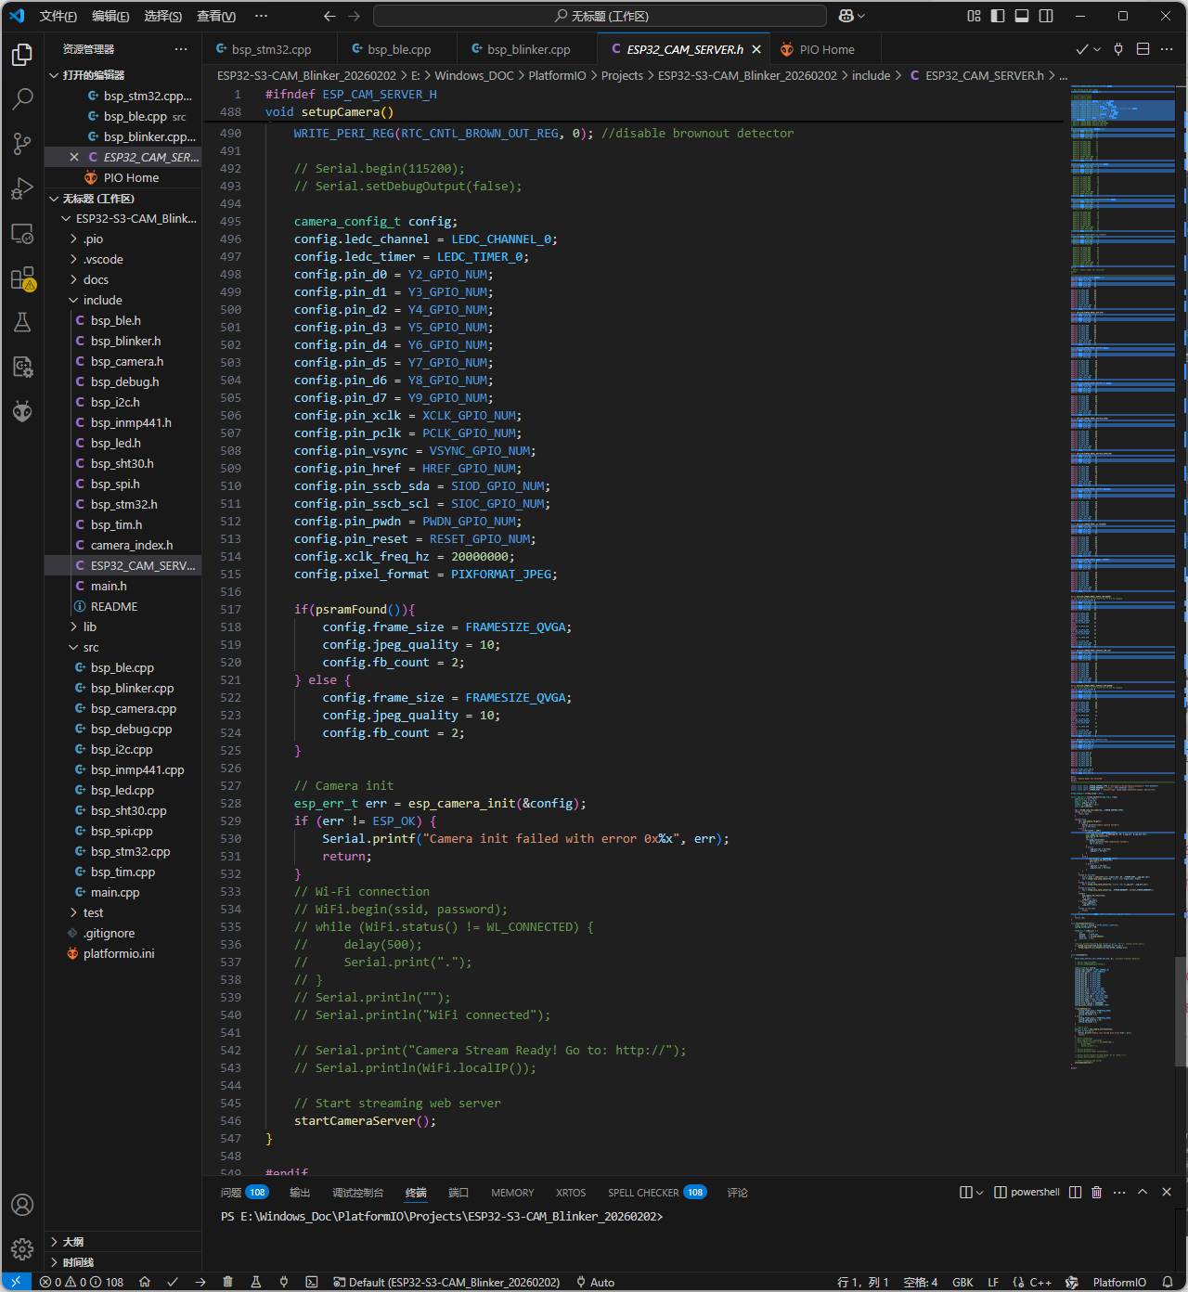
Task: Click the Default project environment switcher
Action: pyautogui.click(x=446, y=1282)
